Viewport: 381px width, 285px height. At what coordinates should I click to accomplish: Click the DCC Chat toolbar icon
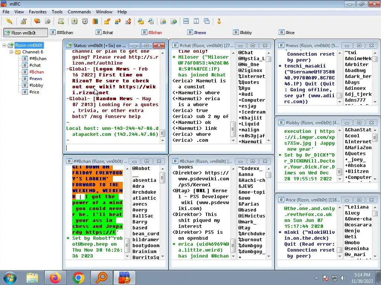(x=118, y=21)
